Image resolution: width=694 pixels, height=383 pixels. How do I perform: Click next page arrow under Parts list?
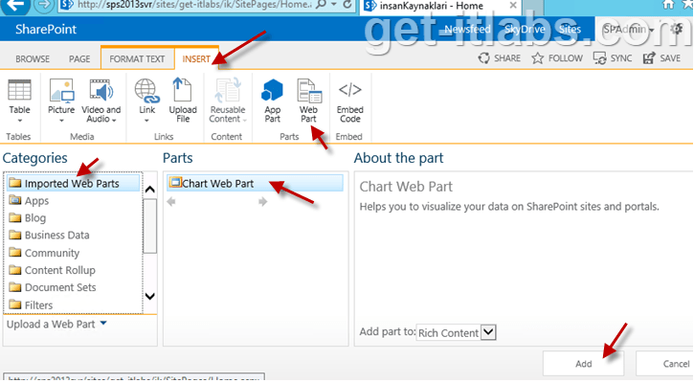click(x=263, y=202)
